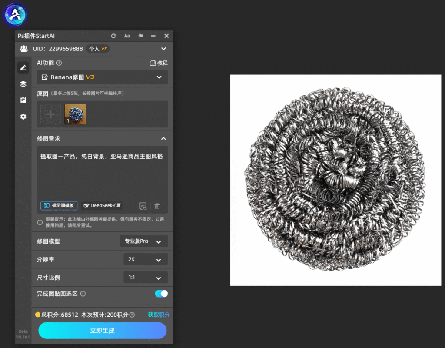Click the 个人 V3 membership badge
The height and width of the screenshot is (348, 445).
click(98, 49)
